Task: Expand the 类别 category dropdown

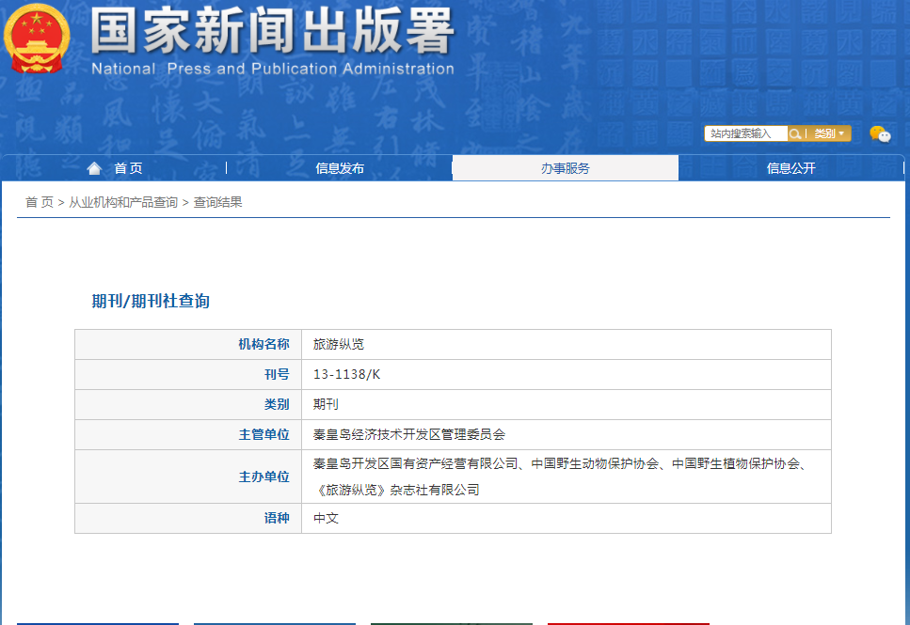Action: (x=829, y=133)
